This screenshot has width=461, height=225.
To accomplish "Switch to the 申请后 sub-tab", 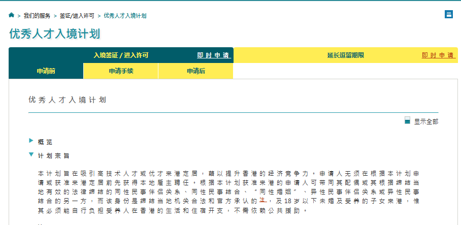I will coord(196,71).
